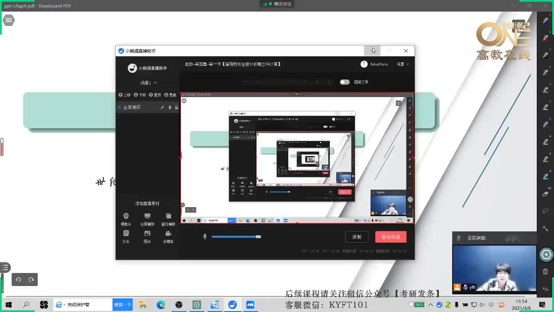Toggle the 画笔工具 switch

coord(345,82)
